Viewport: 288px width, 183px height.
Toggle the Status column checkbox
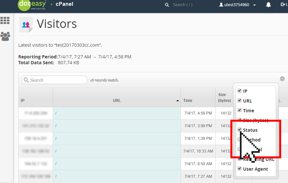coord(239,129)
